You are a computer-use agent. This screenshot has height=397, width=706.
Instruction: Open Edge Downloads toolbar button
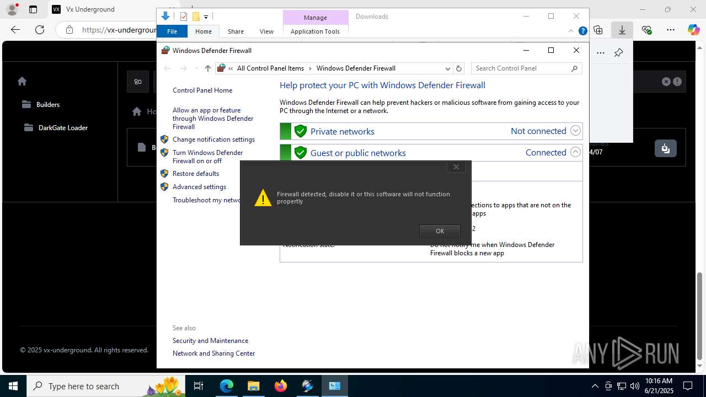coord(622,30)
